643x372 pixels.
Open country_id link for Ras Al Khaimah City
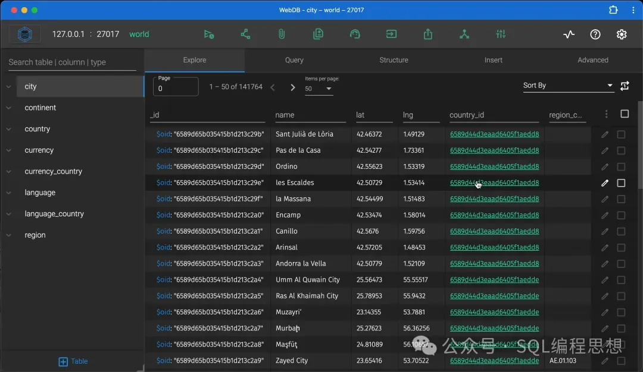[495, 296]
